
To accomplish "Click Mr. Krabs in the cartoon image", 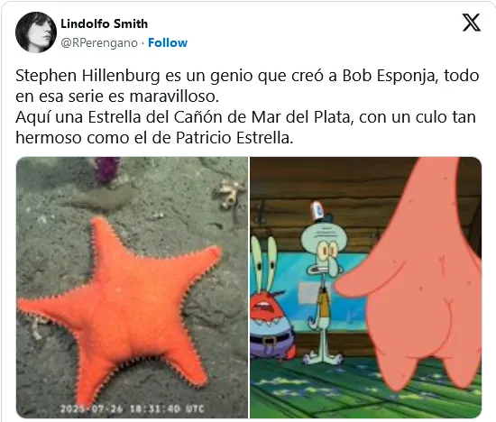I will (x=271, y=304).
